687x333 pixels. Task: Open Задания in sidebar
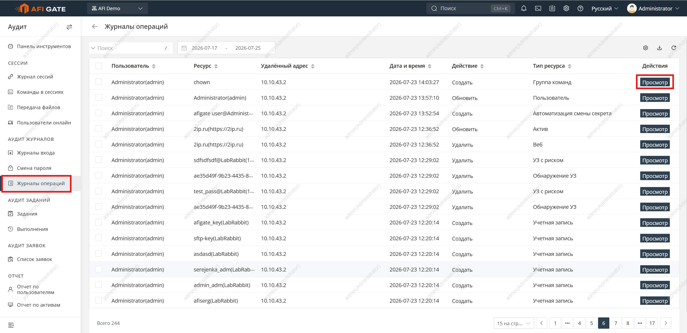click(40, 214)
